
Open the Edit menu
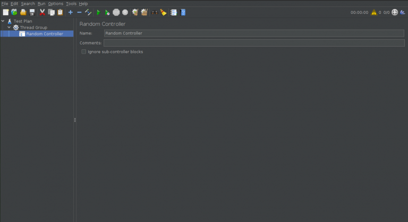coord(14,4)
